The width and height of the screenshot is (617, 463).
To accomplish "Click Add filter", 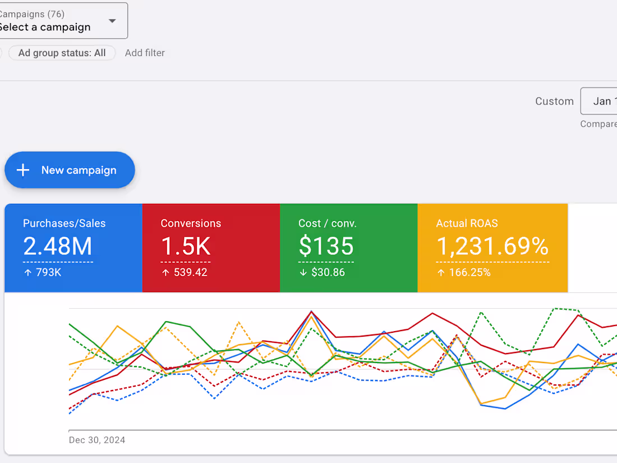I will pos(145,52).
